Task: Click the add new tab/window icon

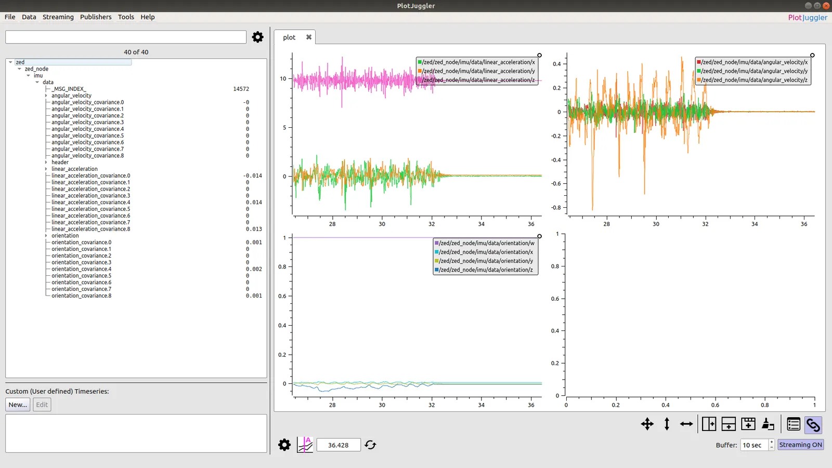Action: point(748,424)
